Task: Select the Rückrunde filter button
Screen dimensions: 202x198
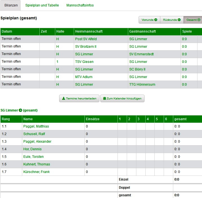Action: click(172, 20)
